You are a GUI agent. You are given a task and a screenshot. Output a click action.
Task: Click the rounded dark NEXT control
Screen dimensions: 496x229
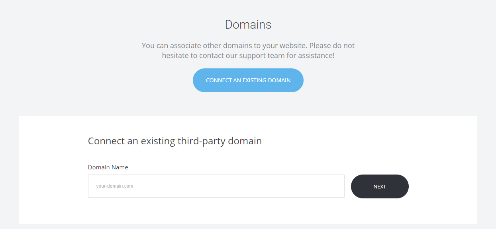tap(379, 186)
